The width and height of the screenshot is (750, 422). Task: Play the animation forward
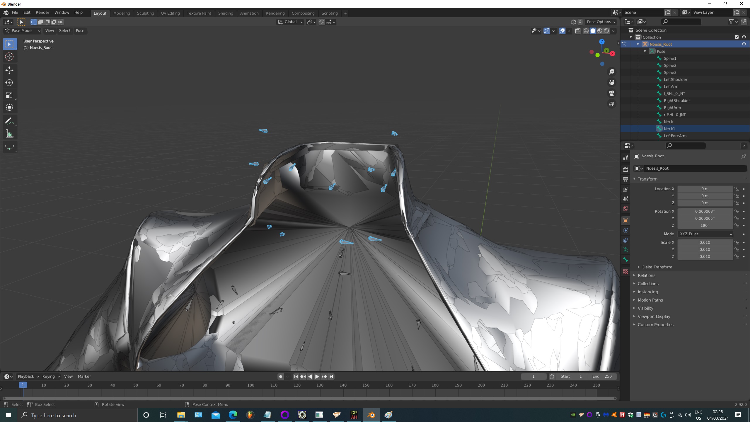coord(317,377)
